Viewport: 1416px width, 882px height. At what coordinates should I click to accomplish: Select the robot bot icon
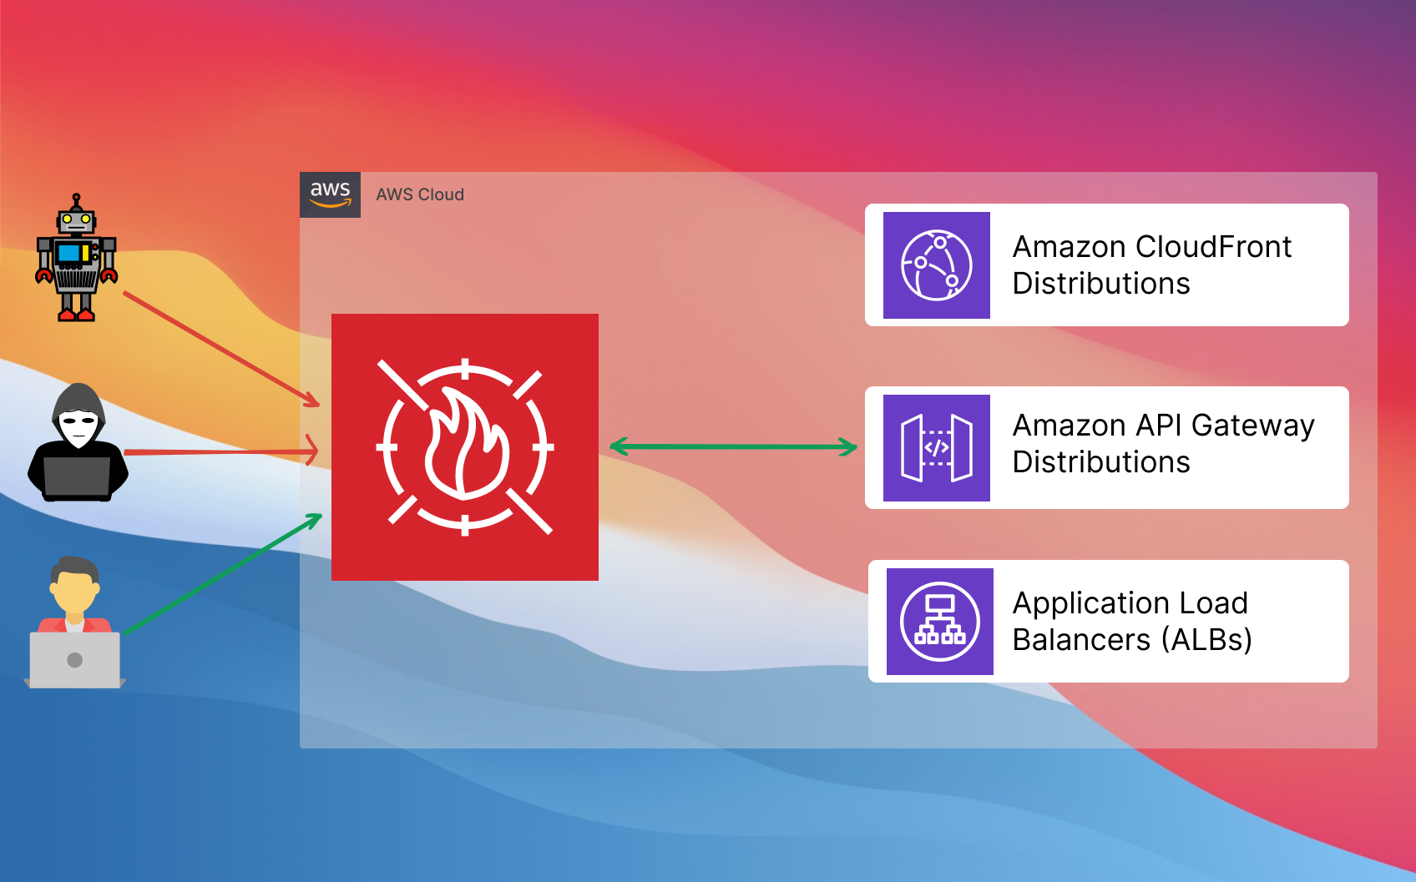point(76,258)
